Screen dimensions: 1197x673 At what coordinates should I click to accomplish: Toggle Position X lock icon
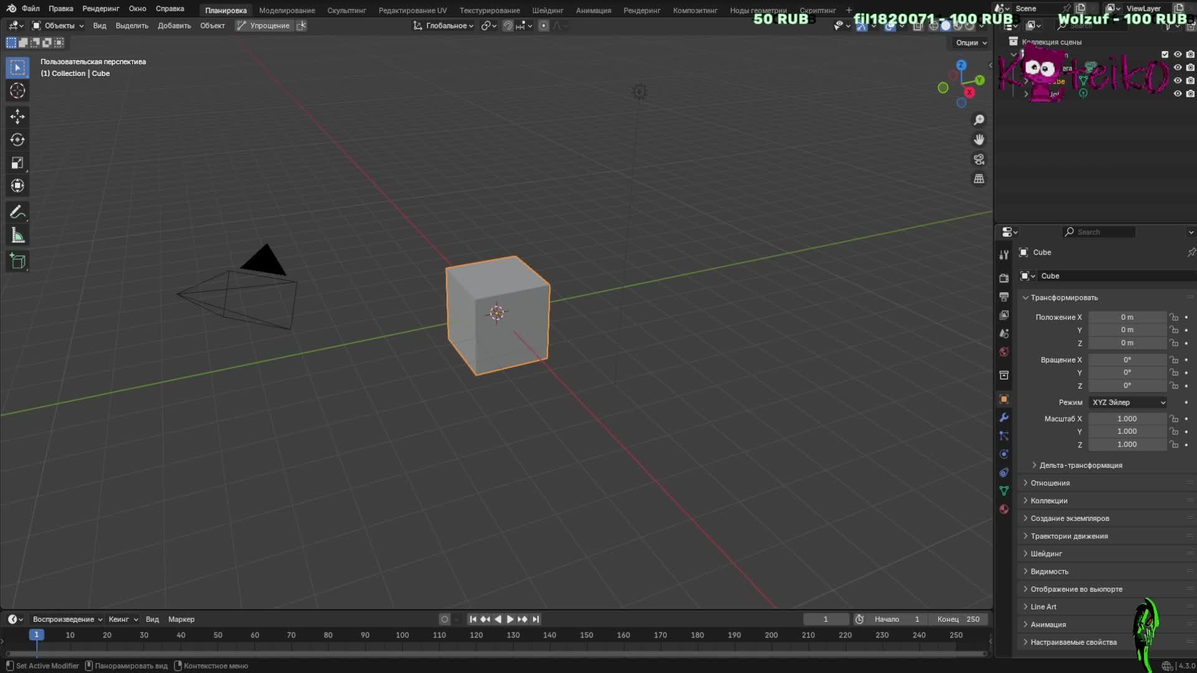(x=1173, y=317)
